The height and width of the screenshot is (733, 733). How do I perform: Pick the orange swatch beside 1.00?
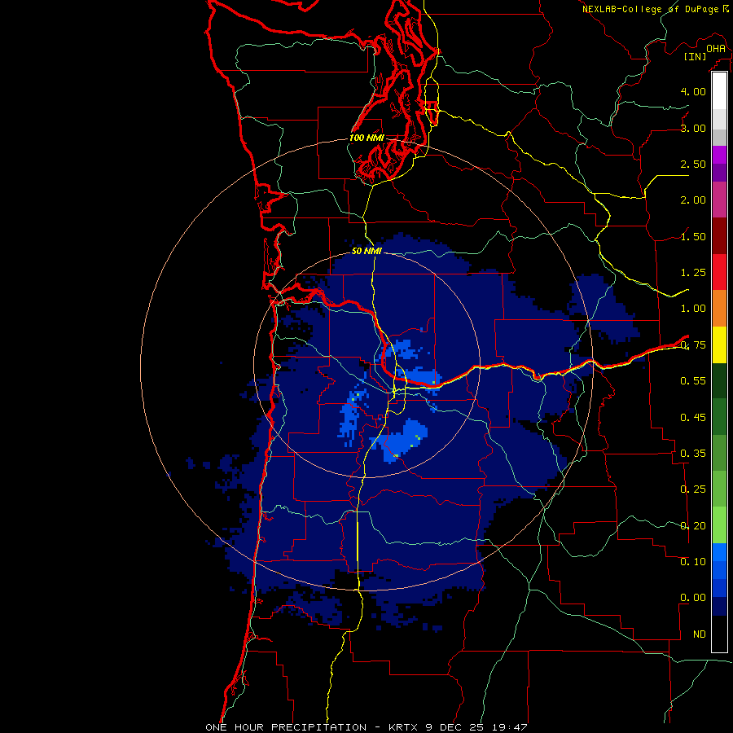coord(719,308)
